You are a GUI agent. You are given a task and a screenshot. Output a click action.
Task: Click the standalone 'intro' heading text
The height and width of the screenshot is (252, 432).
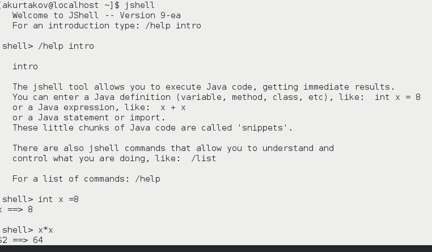pyautogui.click(x=25, y=66)
